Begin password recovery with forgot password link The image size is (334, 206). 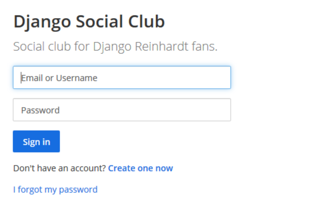(55, 190)
